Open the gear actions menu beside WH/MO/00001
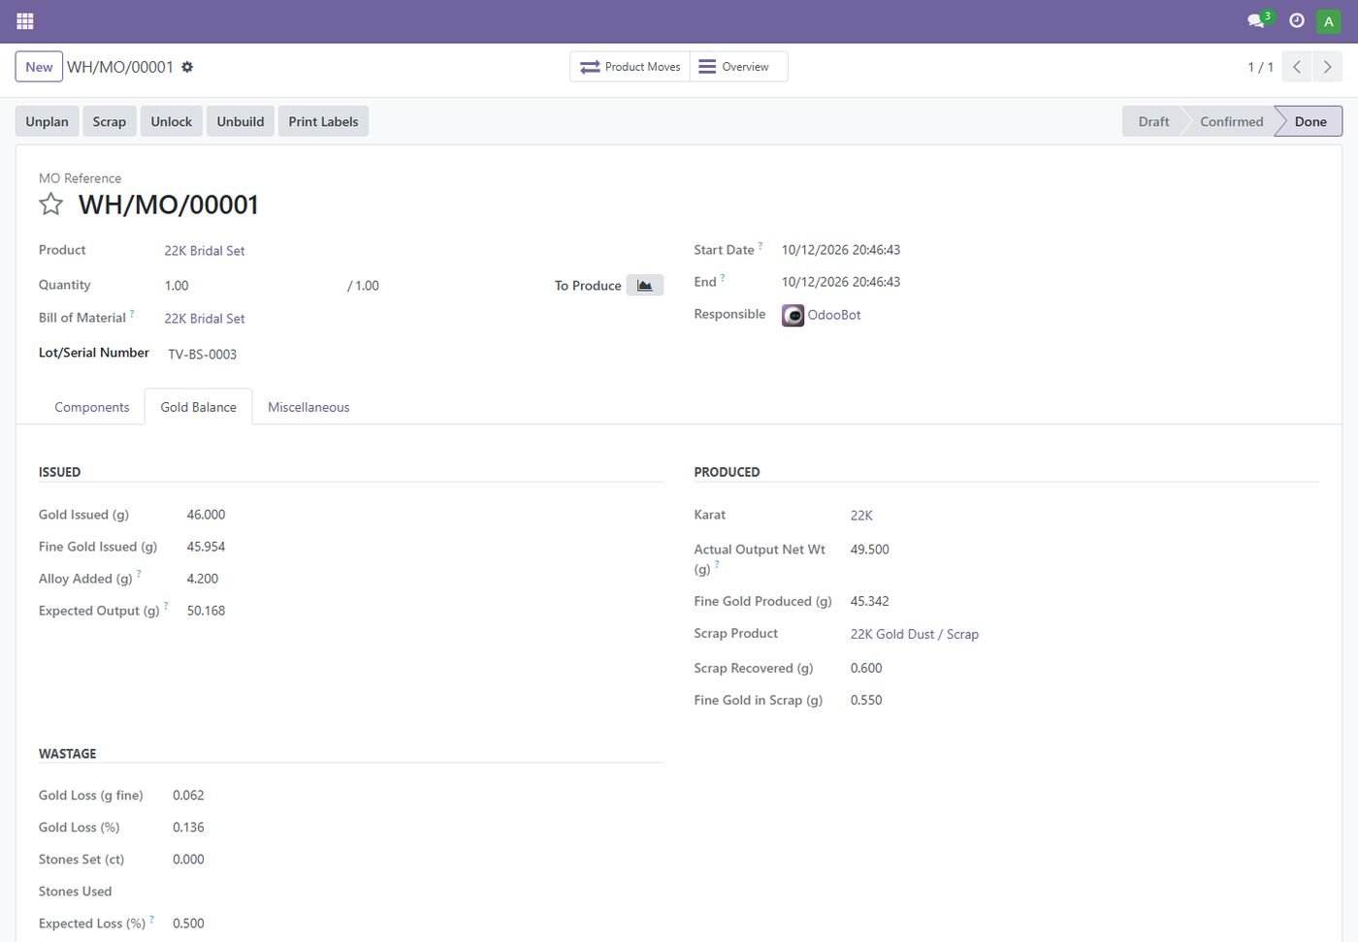Image resolution: width=1358 pixels, height=942 pixels. [187, 67]
